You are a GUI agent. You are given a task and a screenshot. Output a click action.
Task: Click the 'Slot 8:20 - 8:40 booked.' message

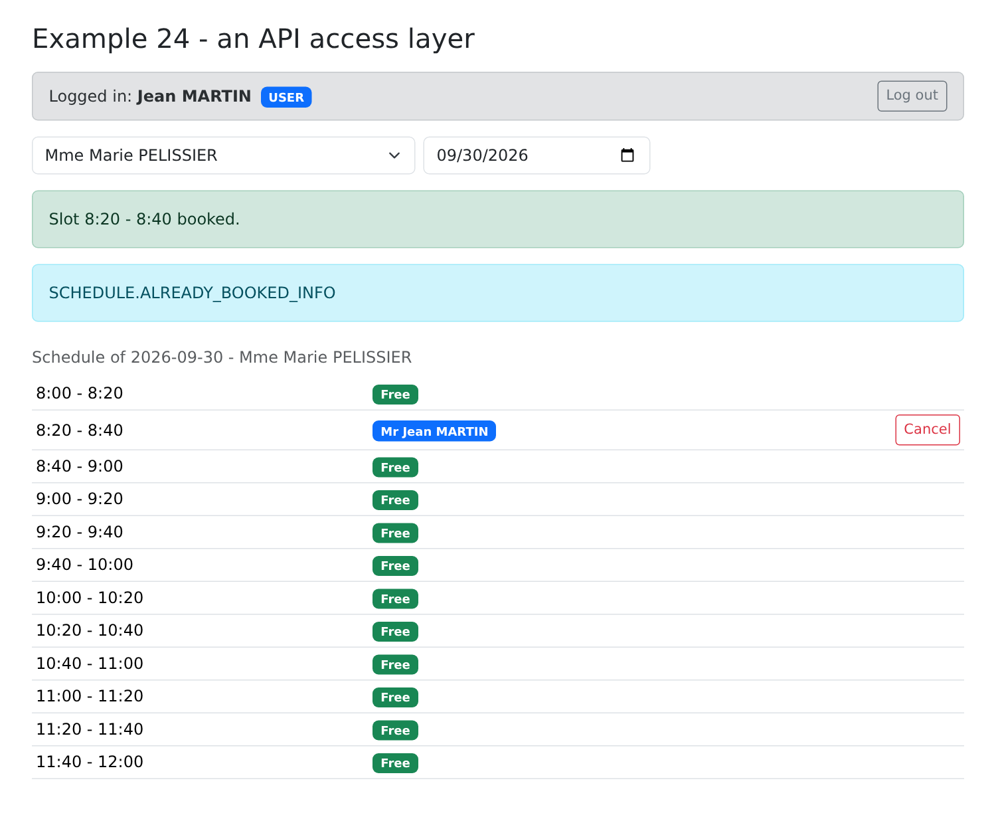click(x=144, y=219)
